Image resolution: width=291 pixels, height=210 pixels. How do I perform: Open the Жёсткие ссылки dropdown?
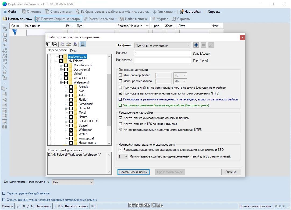100,19
